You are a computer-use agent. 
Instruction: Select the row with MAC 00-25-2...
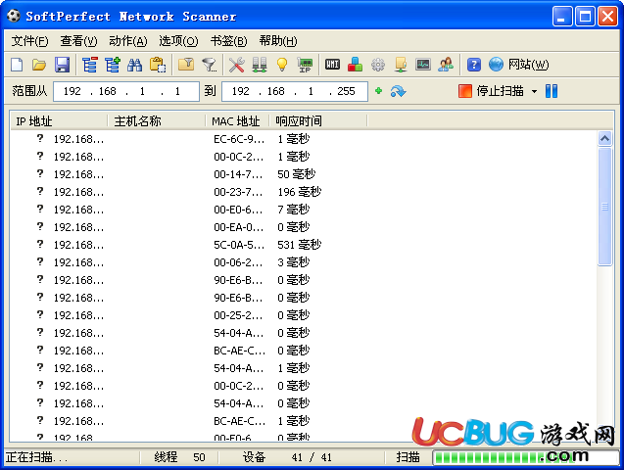coord(304,315)
